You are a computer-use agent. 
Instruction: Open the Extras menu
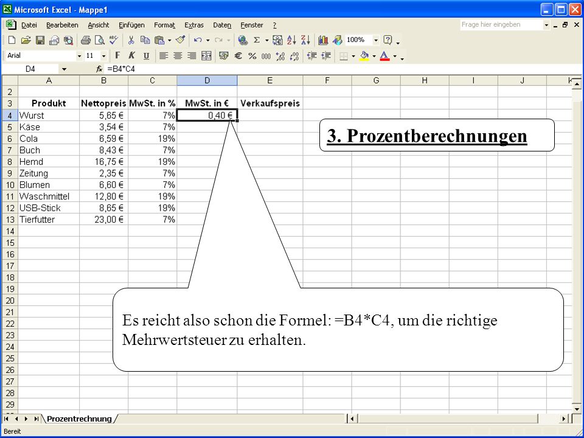pos(193,25)
